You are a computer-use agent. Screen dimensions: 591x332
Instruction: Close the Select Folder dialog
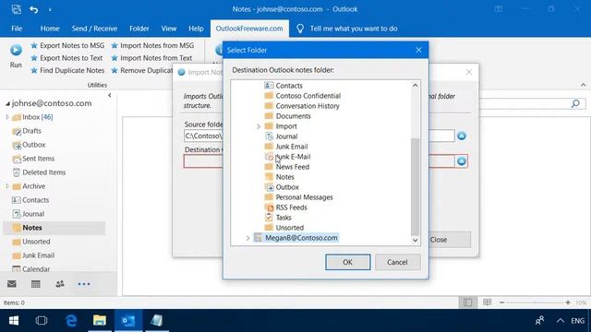(418, 50)
